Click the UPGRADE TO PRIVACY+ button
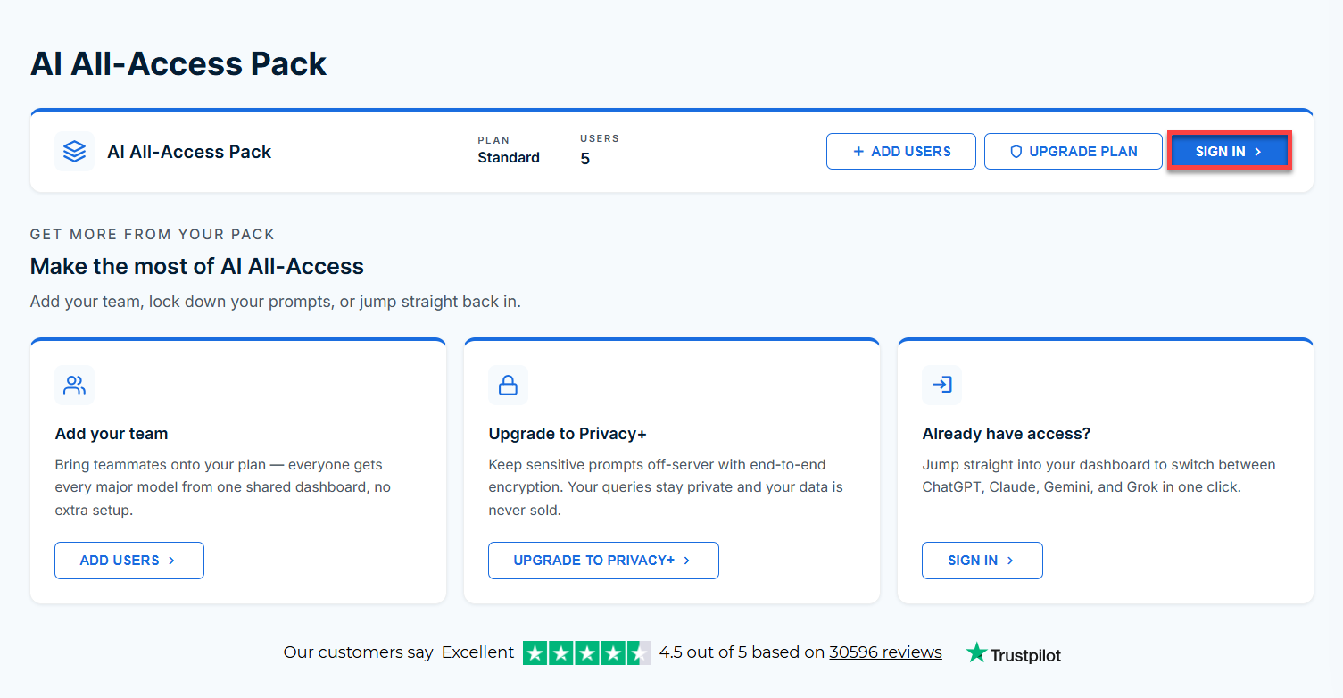The height and width of the screenshot is (698, 1343). 603,561
